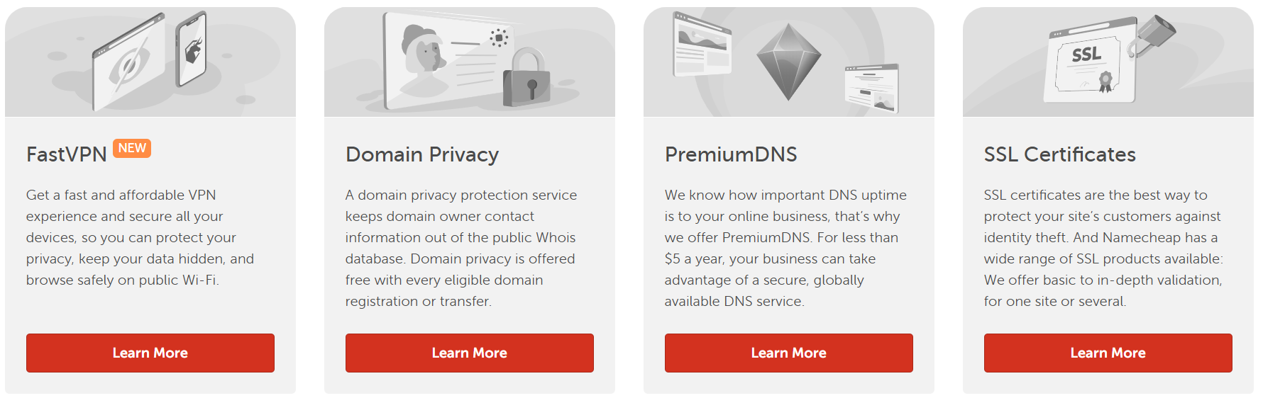The image size is (1263, 398).
Task: Select the PremiumDNS heading text
Action: [731, 154]
